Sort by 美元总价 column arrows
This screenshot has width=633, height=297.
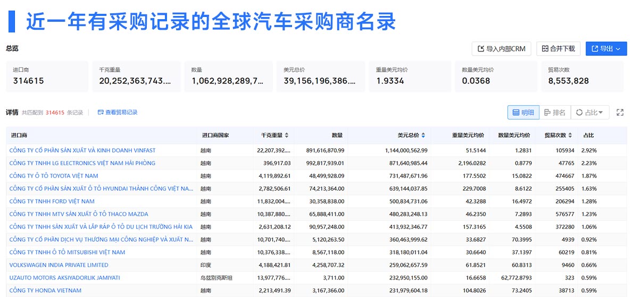(423, 135)
